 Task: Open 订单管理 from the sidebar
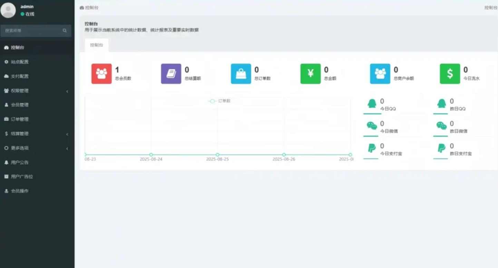click(37, 119)
